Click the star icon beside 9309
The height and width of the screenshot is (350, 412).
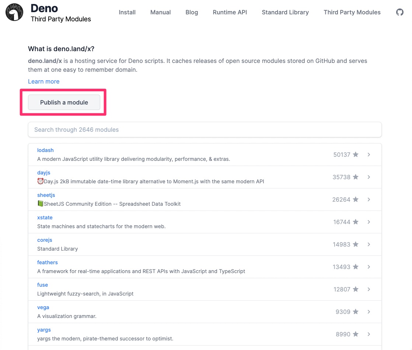pyautogui.click(x=356, y=311)
